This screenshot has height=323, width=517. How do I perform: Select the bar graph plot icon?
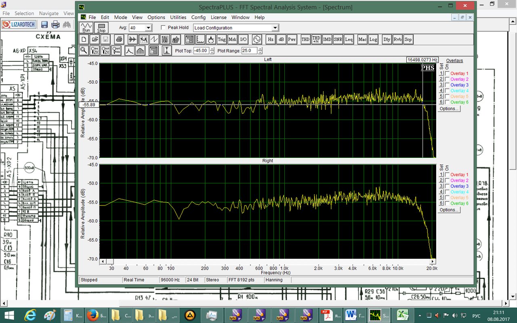tap(140, 51)
